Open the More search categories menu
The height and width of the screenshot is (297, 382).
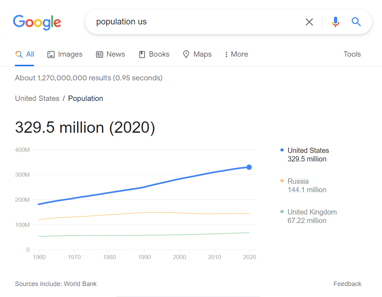point(236,54)
